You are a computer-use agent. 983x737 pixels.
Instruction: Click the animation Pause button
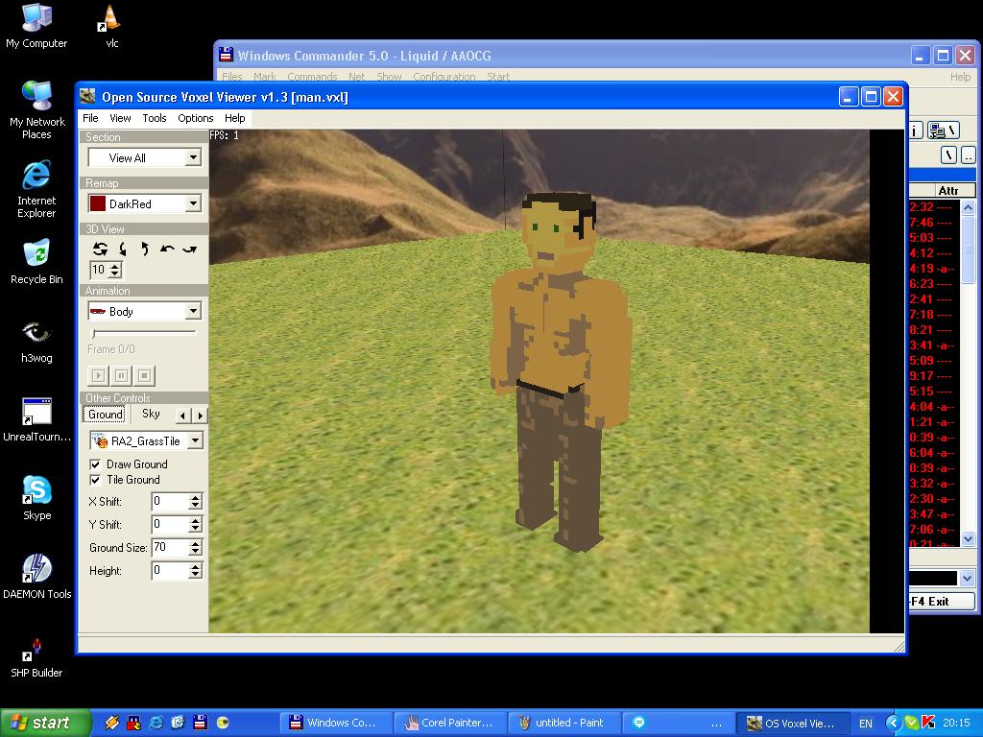tap(122, 375)
